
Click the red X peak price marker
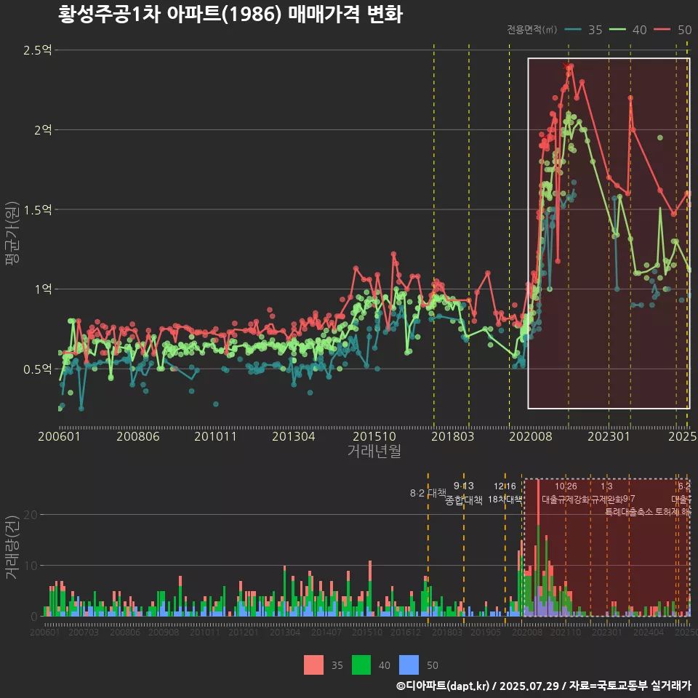(566, 66)
